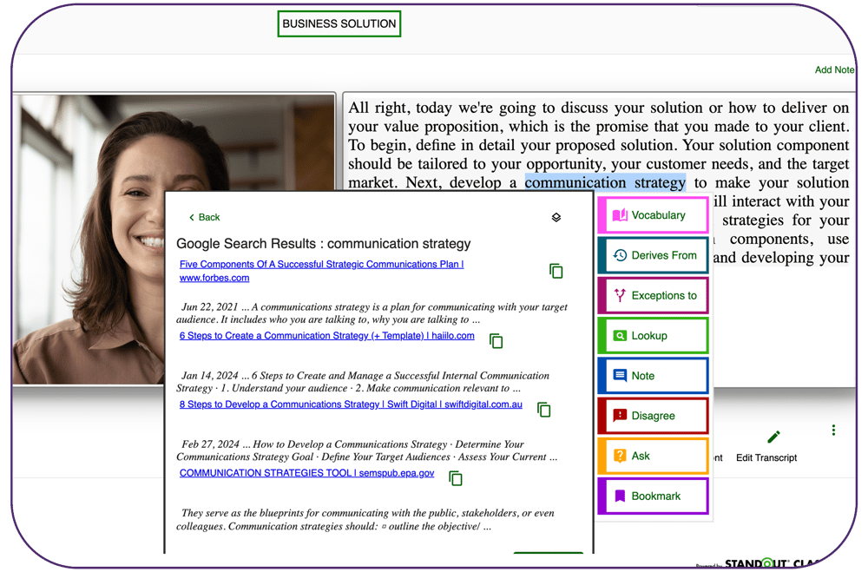Copy the semspub.epa.gov result link

pyautogui.click(x=455, y=478)
